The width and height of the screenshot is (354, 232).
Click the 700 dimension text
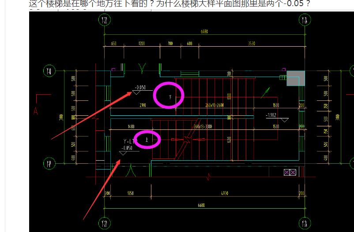coord(170,43)
